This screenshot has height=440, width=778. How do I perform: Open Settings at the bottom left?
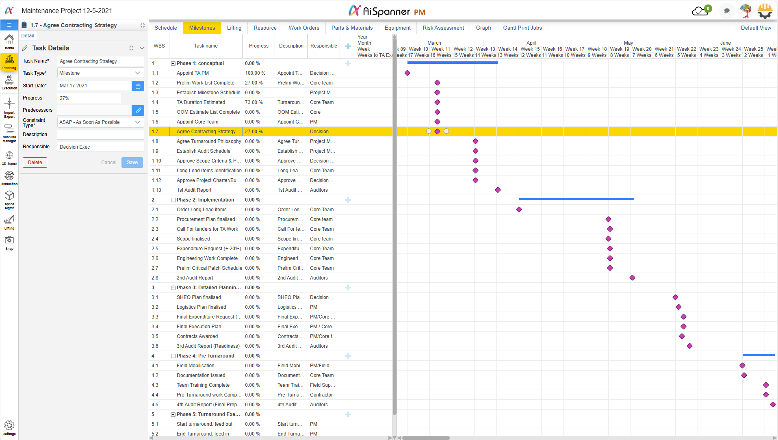[x=9, y=427]
